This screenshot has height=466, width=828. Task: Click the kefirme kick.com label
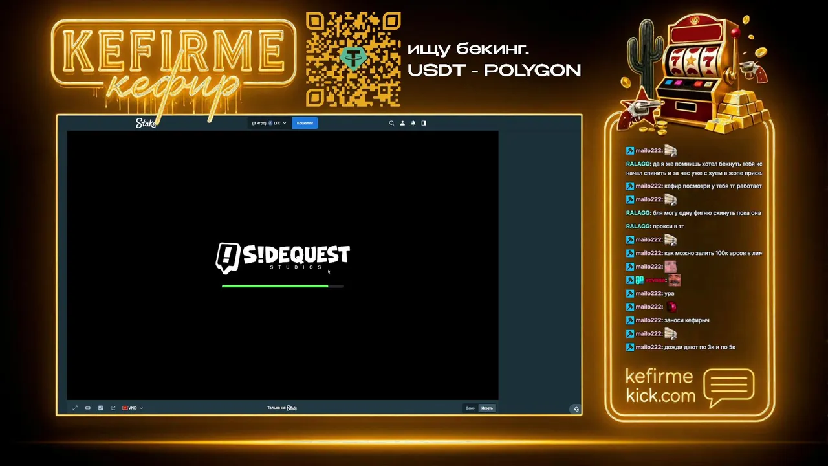(660, 386)
